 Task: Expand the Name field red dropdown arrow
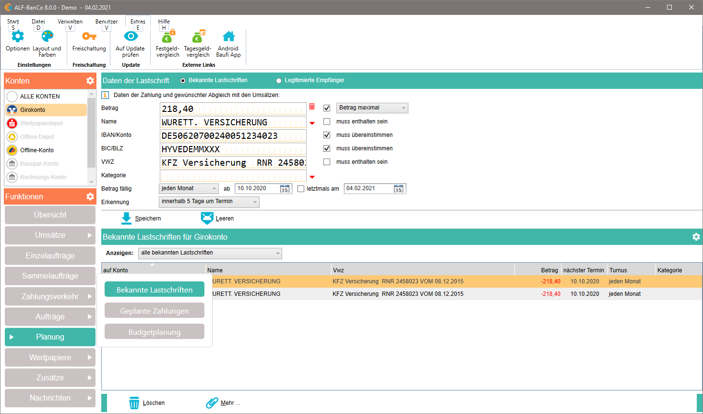(312, 123)
